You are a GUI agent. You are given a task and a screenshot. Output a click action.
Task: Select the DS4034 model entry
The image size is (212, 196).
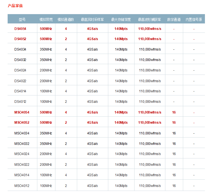pos(20,49)
